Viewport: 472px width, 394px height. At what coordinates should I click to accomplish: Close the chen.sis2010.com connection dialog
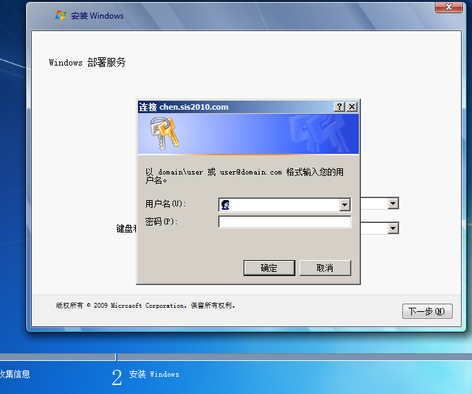pos(352,106)
